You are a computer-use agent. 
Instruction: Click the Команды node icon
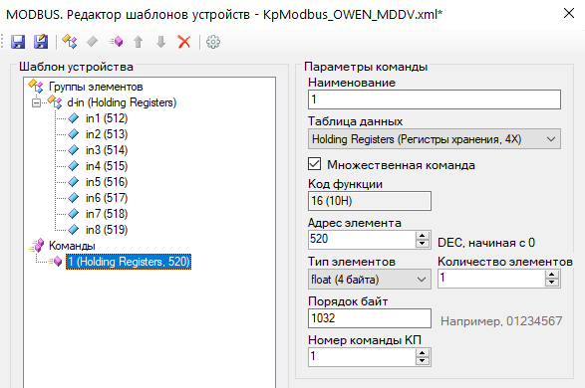(37, 246)
